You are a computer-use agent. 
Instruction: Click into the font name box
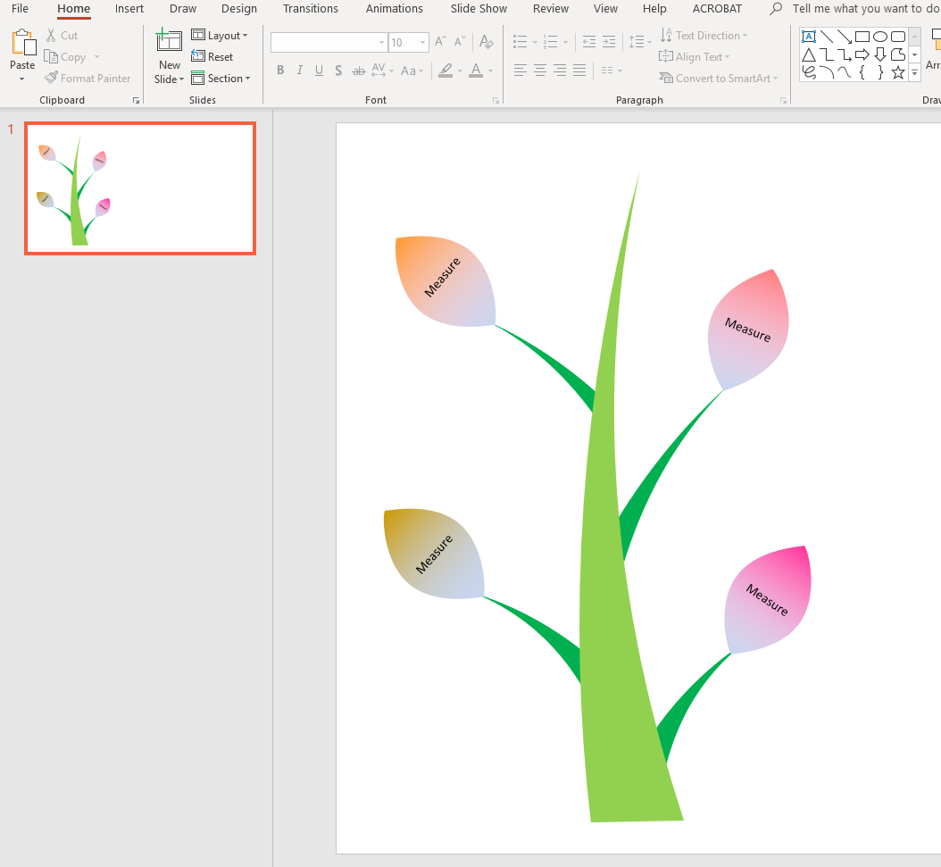pos(323,43)
